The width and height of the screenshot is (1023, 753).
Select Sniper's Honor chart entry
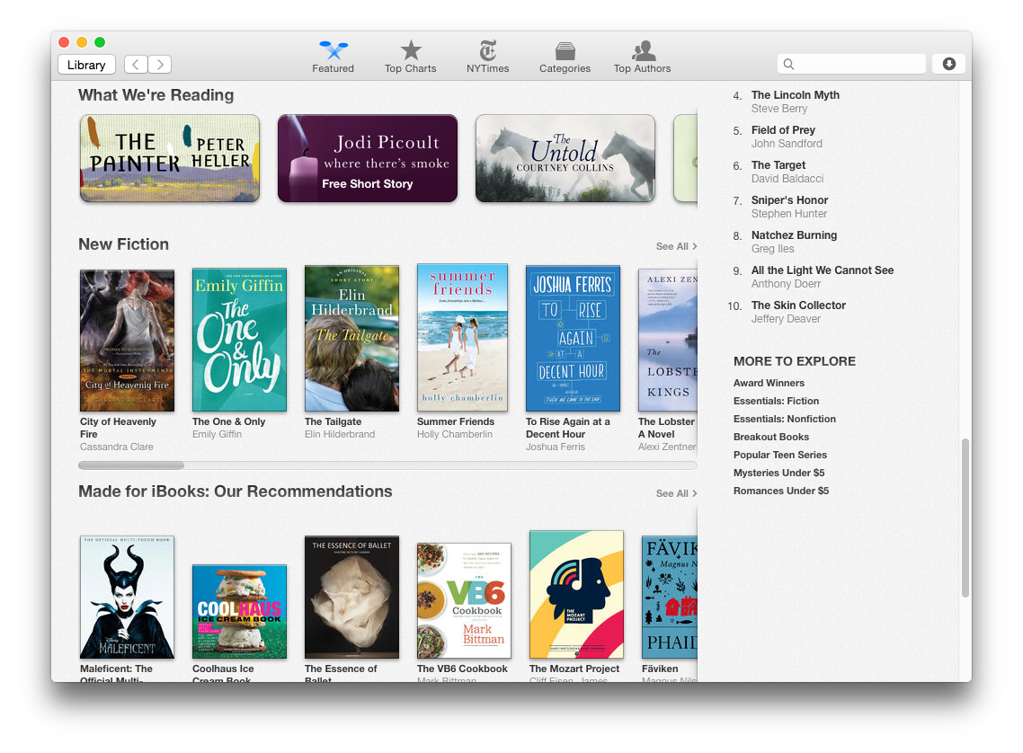click(789, 200)
